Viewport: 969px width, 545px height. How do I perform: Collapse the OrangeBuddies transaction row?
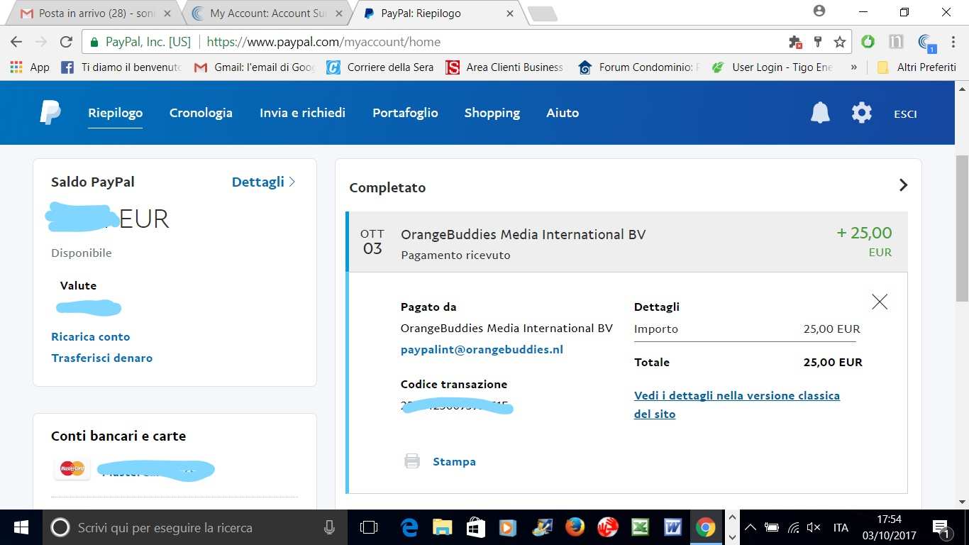pyautogui.click(x=628, y=242)
